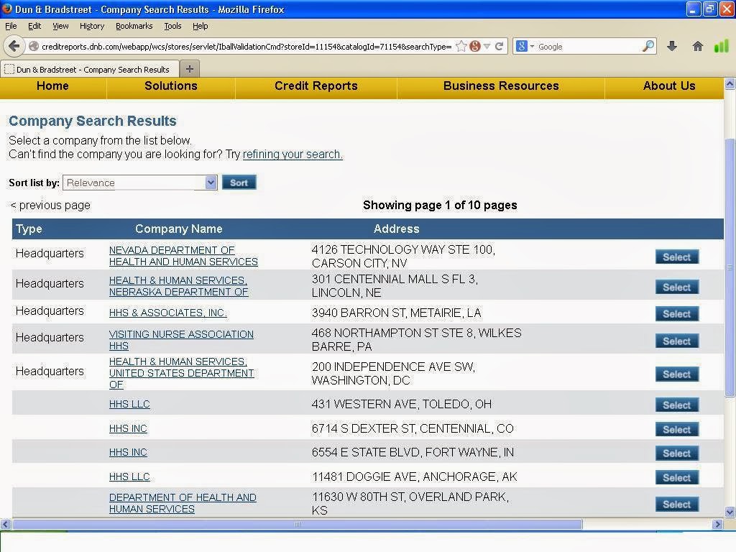Click the search magnifier icon
Viewport: 736px width, 552px height.
click(648, 46)
